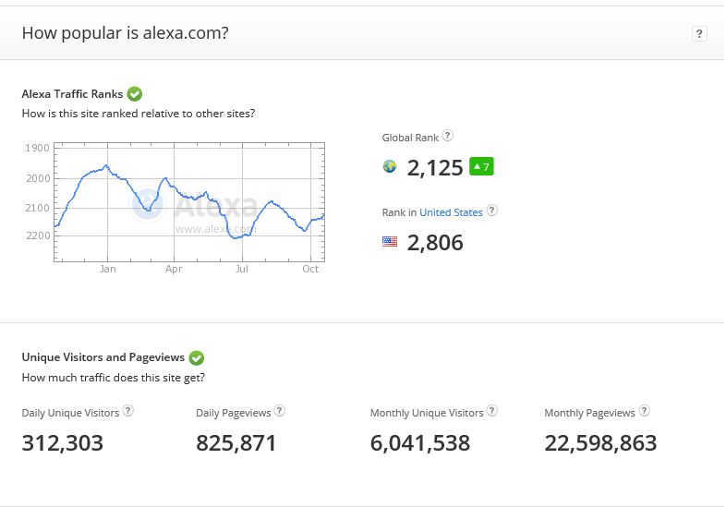Image resolution: width=726 pixels, height=507 pixels.
Task: Click 'How is this site ranked' subtitle text
Action: [139, 114]
